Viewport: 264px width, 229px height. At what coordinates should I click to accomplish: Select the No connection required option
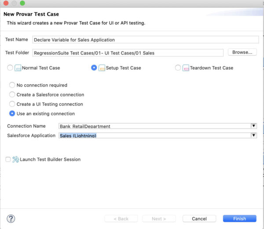coord(12,85)
